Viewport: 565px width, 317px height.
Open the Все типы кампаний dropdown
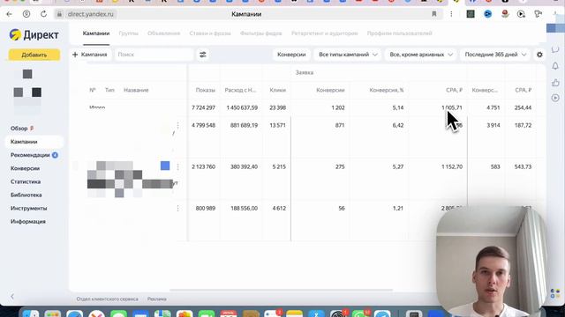pos(348,55)
